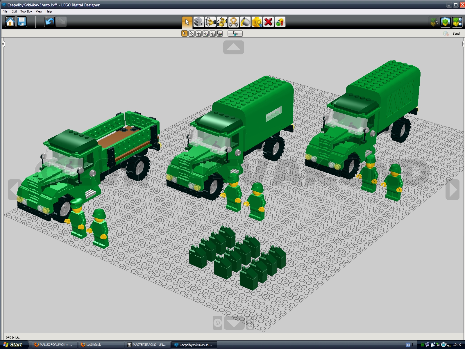This screenshot has width=465, height=349.
Task: Select the Hide minifig-head tool
Action: (x=257, y=22)
